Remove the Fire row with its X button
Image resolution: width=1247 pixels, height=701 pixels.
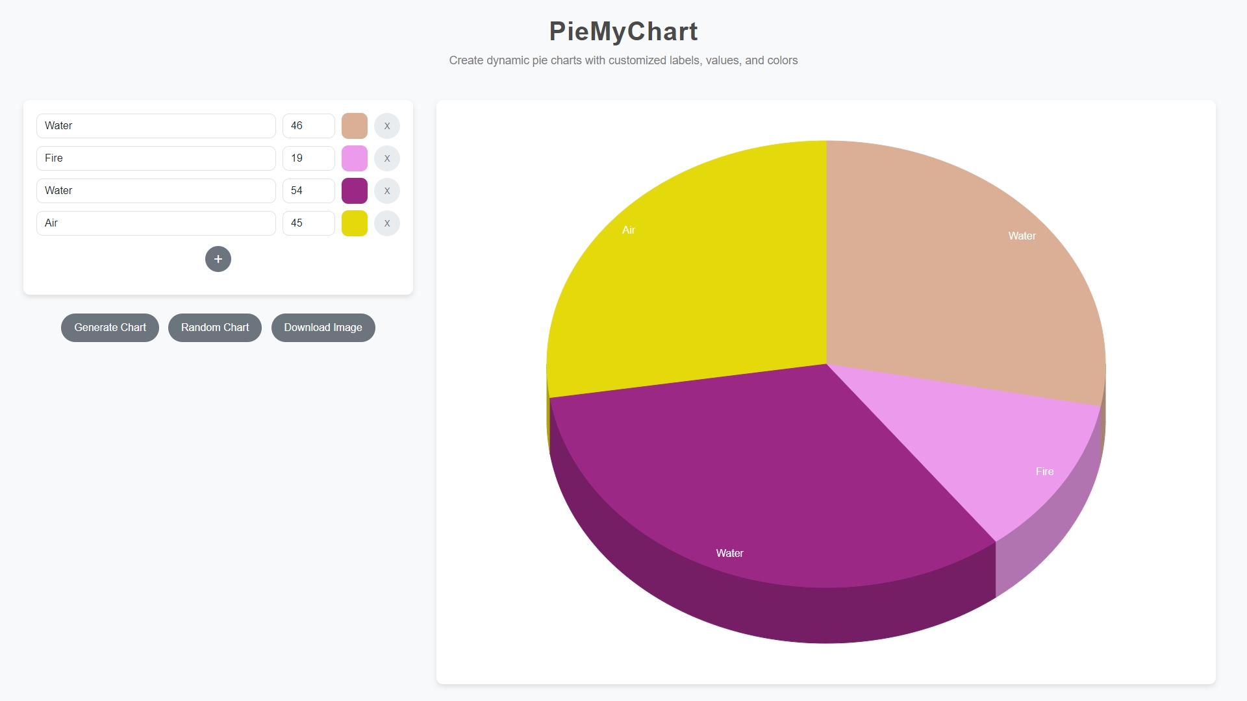pos(387,158)
